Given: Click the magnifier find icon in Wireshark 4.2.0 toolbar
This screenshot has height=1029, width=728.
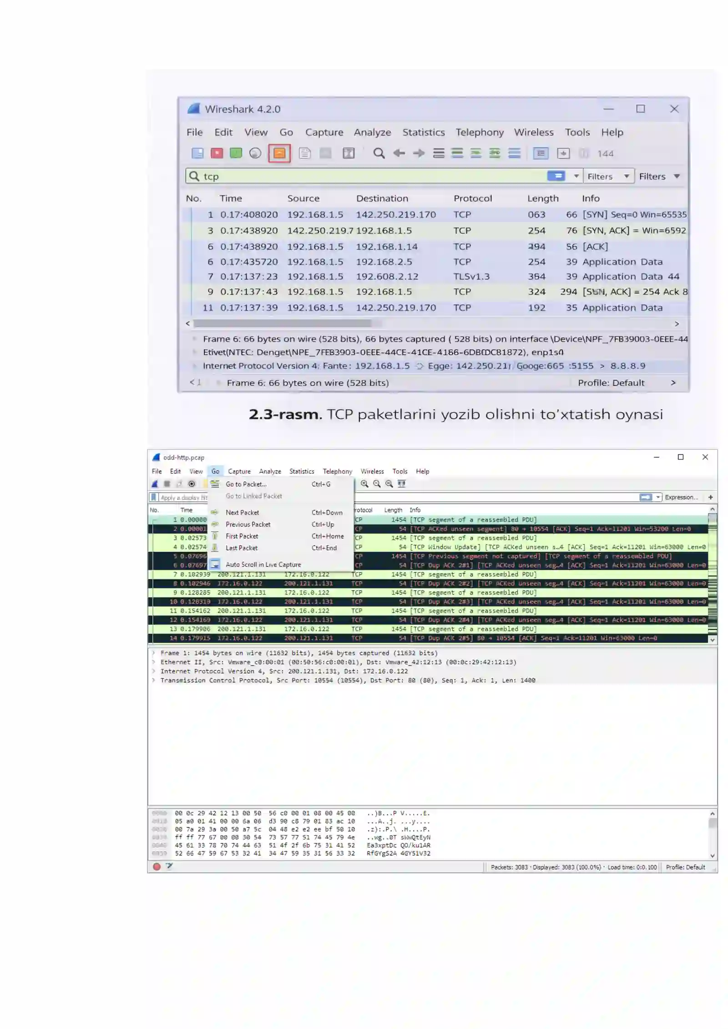Looking at the screenshot, I should click(379, 153).
